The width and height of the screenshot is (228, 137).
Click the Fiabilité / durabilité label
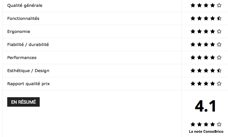pos(28,44)
